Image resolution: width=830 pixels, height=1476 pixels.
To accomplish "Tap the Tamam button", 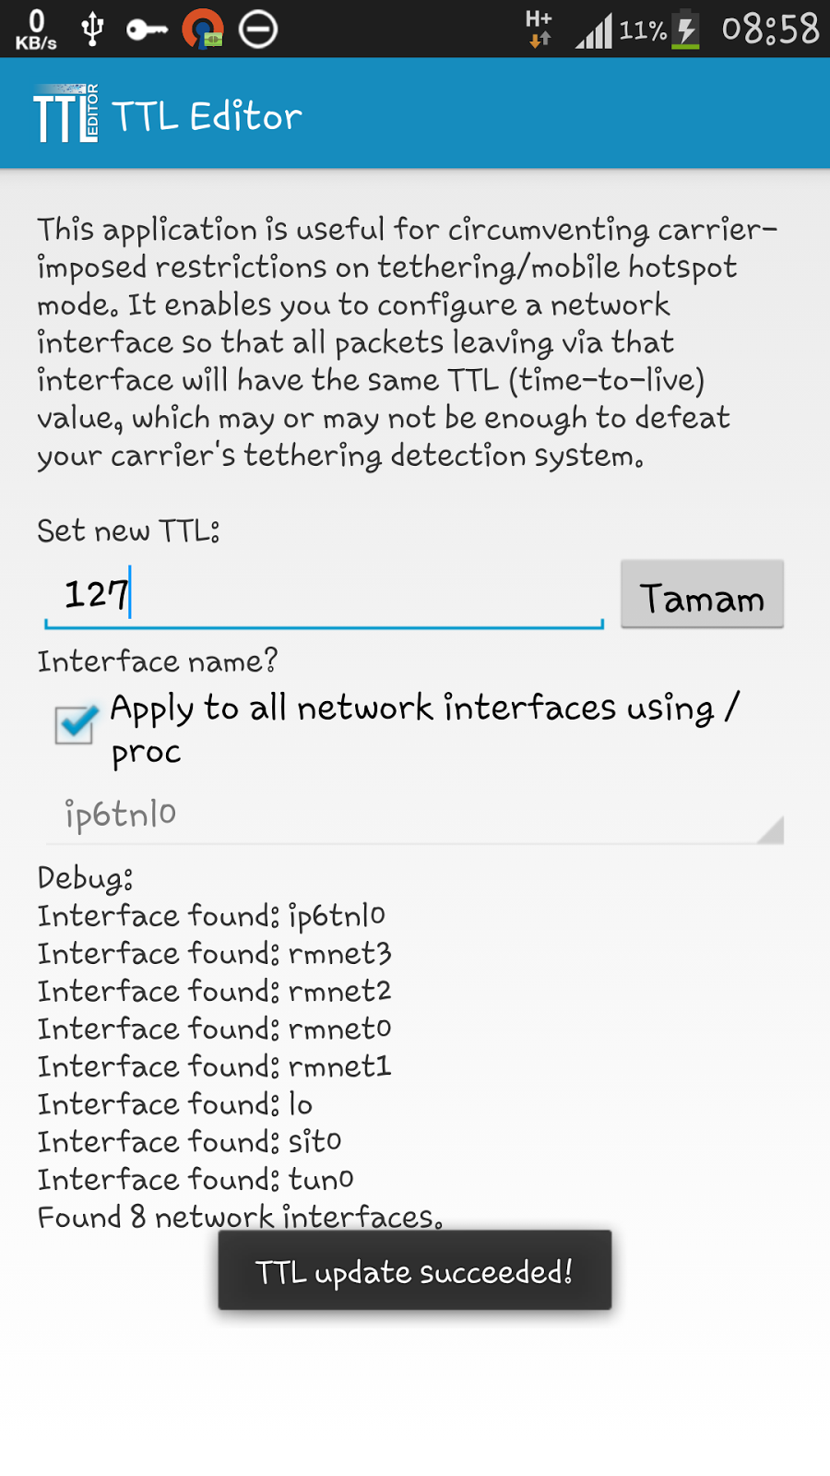I will pyautogui.click(x=702, y=594).
